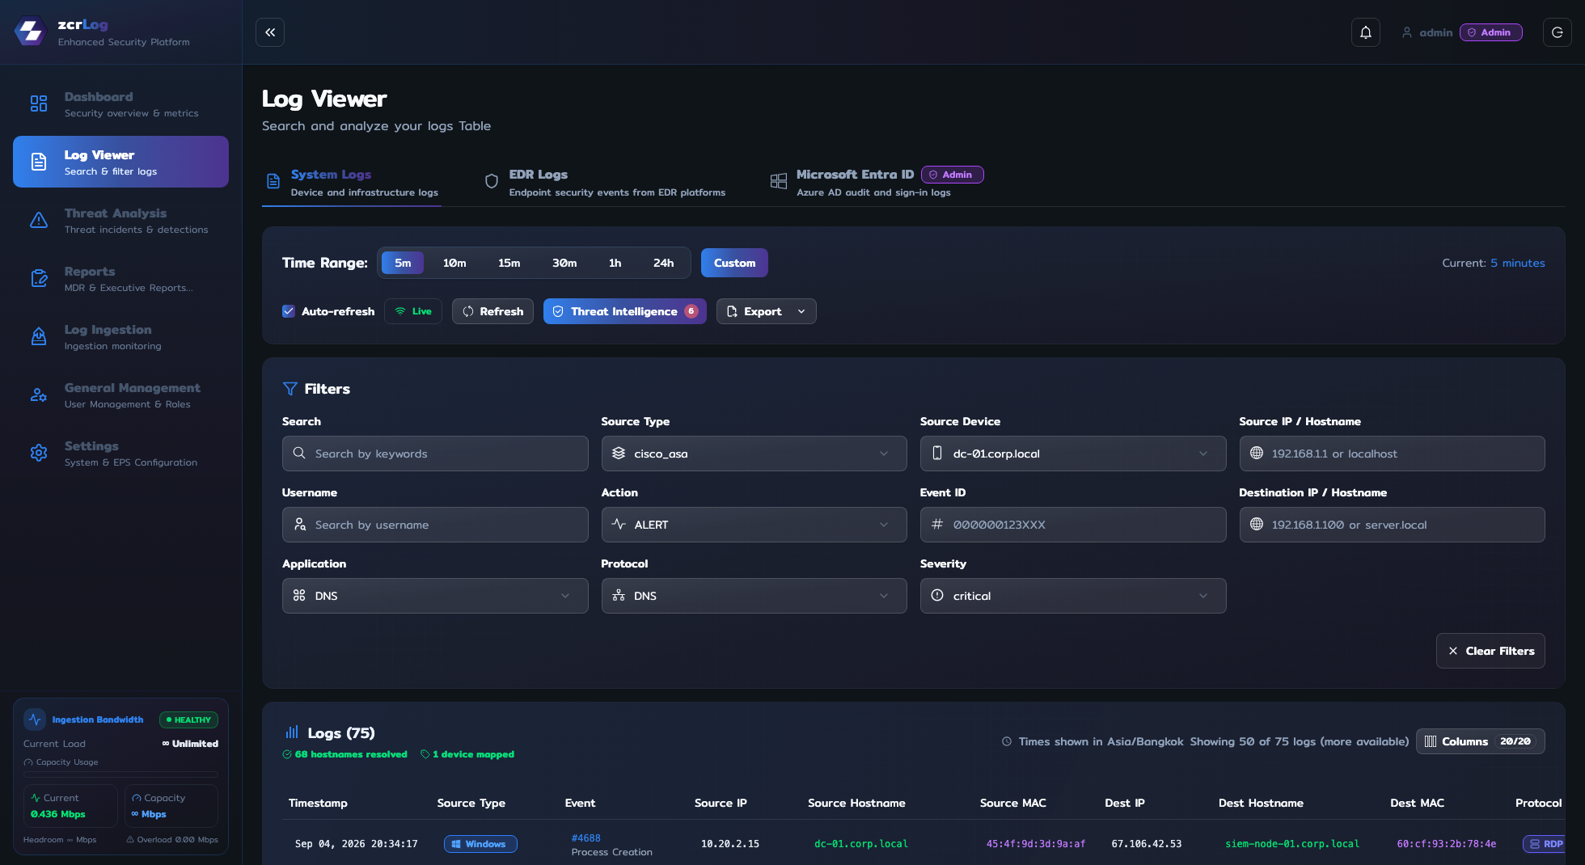Image resolution: width=1585 pixels, height=865 pixels.
Task: Open Dashboard from the sidebar
Action: pos(120,103)
